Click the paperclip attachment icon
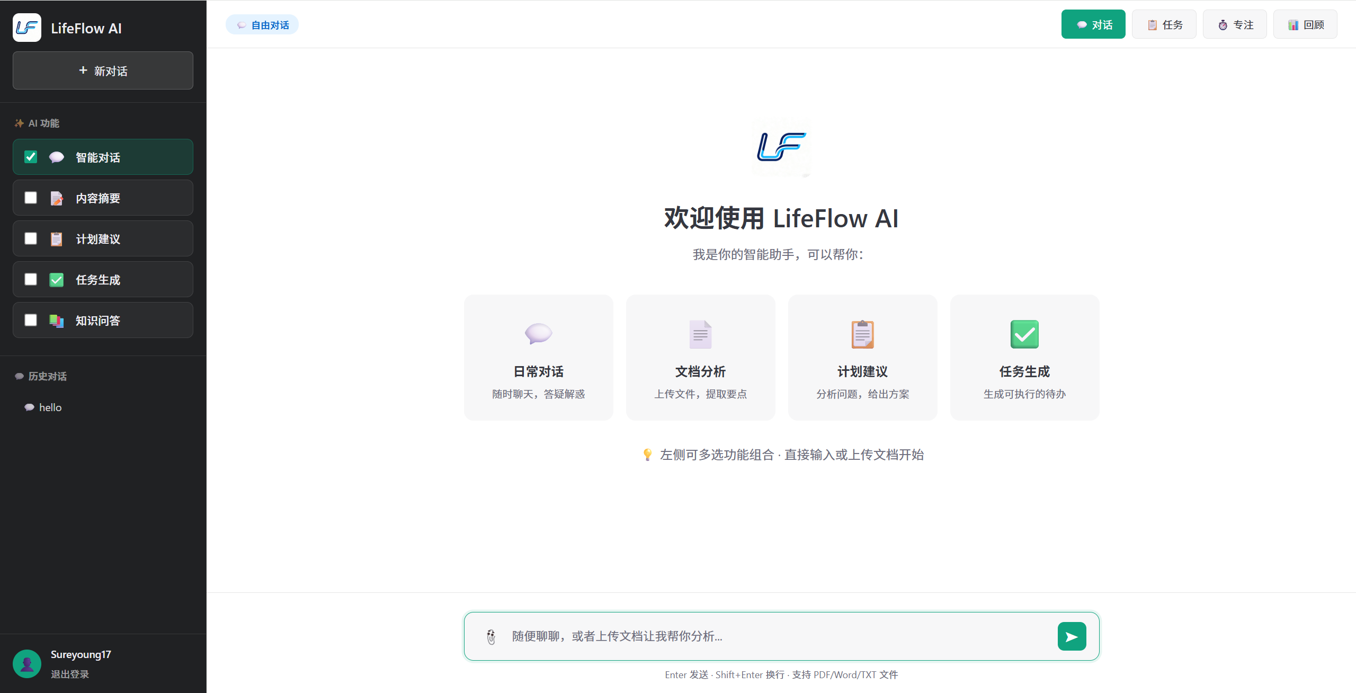The height and width of the screenshot is (693, 1356). [x=491, y=636]
